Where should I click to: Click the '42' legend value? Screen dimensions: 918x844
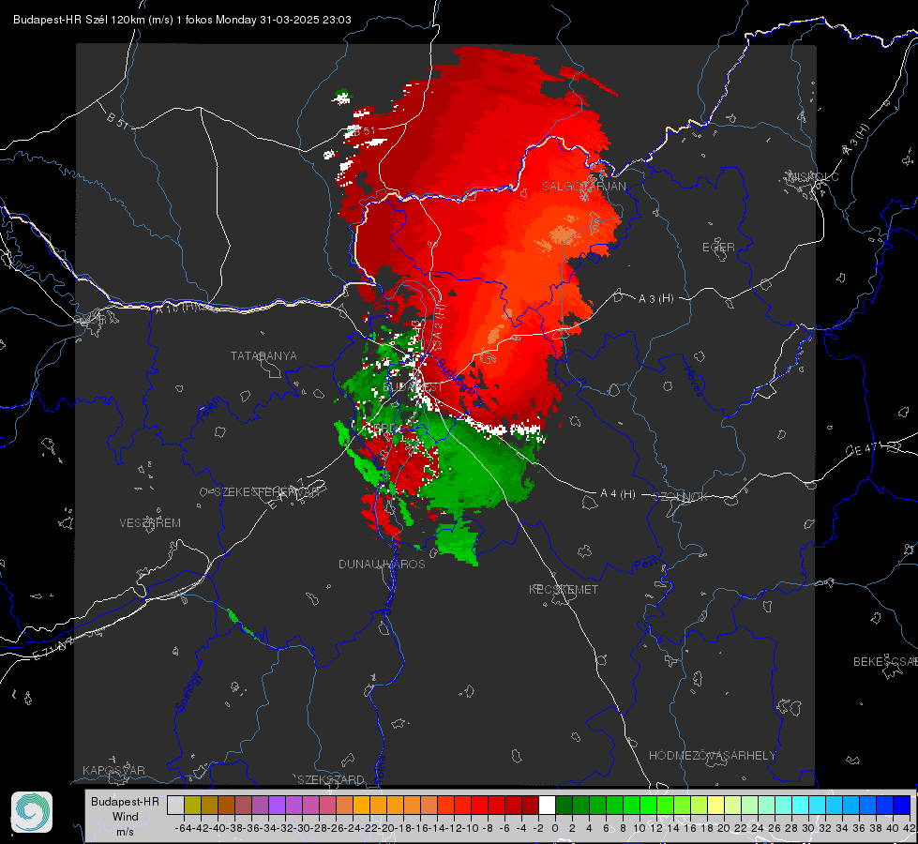click(x=910, y=828)
